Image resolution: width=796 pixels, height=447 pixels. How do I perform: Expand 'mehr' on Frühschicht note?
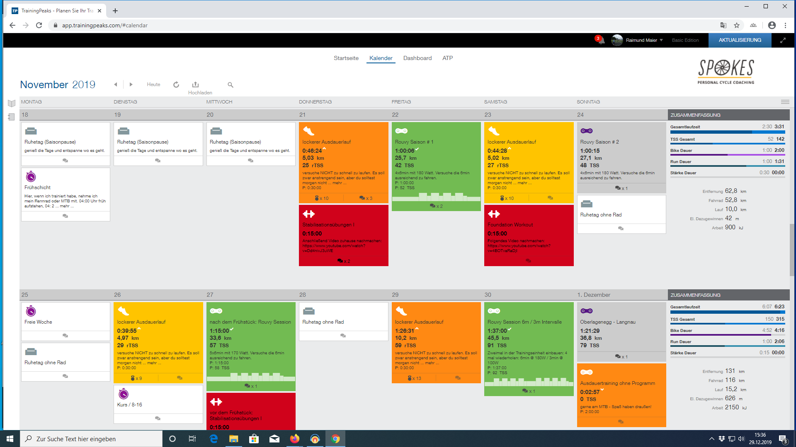65,206
